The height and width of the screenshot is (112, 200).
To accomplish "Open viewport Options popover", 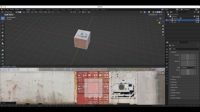I will tap(161, 15).
